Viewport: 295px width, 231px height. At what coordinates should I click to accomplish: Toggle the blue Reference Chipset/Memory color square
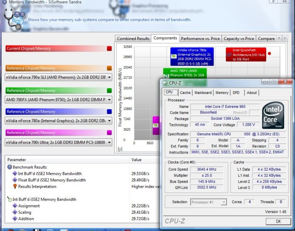[109, 112]
